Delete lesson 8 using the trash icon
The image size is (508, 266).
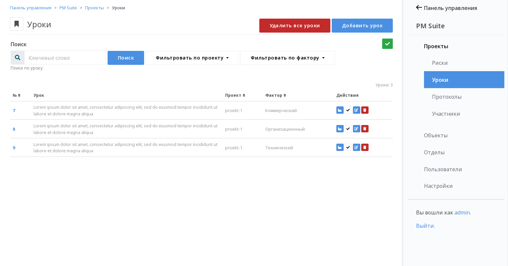tap(365, 129)
